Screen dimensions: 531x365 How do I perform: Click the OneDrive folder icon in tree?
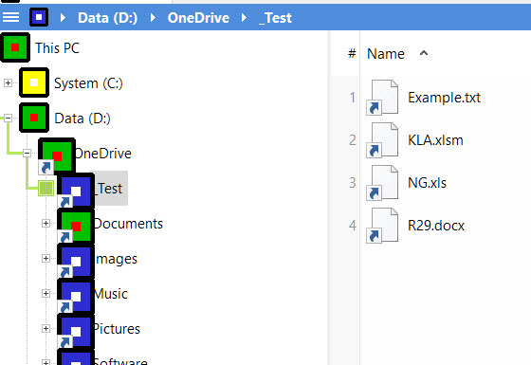pos(56,155)
